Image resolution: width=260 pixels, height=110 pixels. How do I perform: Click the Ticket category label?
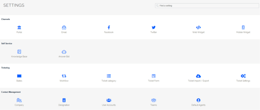coord(109,81)
